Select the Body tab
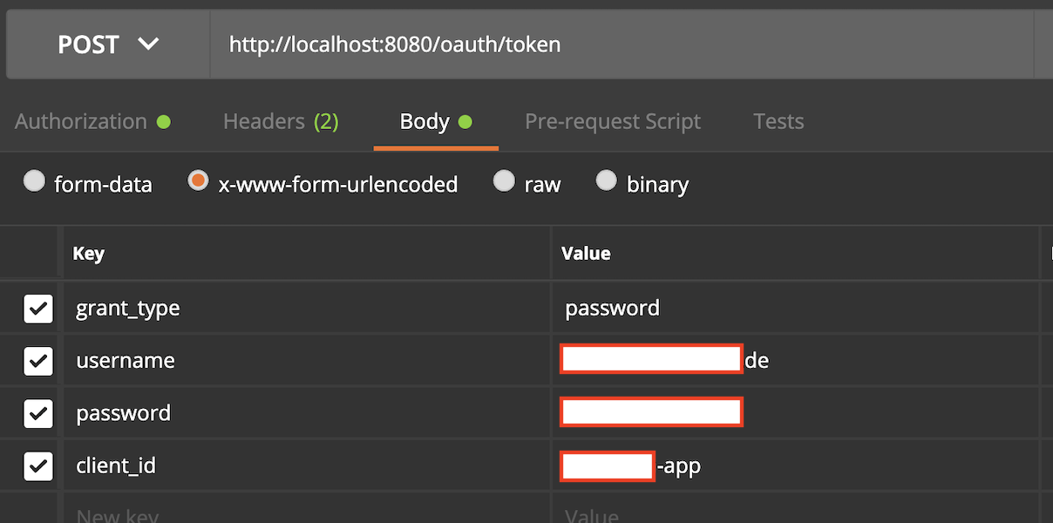The height and width of the screenshot is (523, 1053). 424,121
